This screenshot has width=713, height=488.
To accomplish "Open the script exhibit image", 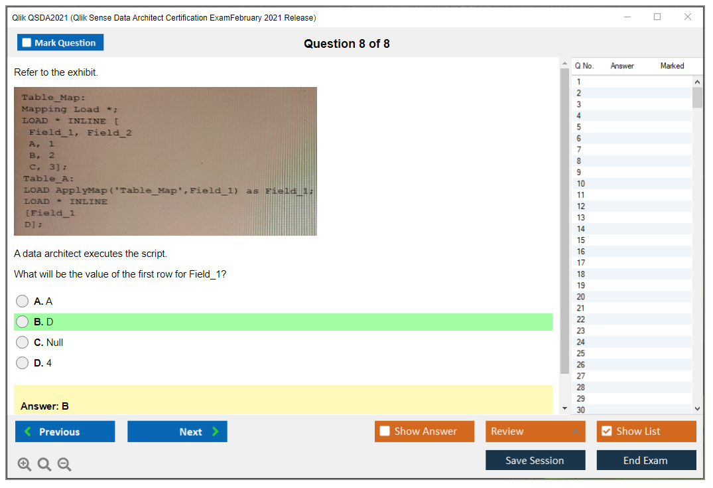I will pos(165,161).
